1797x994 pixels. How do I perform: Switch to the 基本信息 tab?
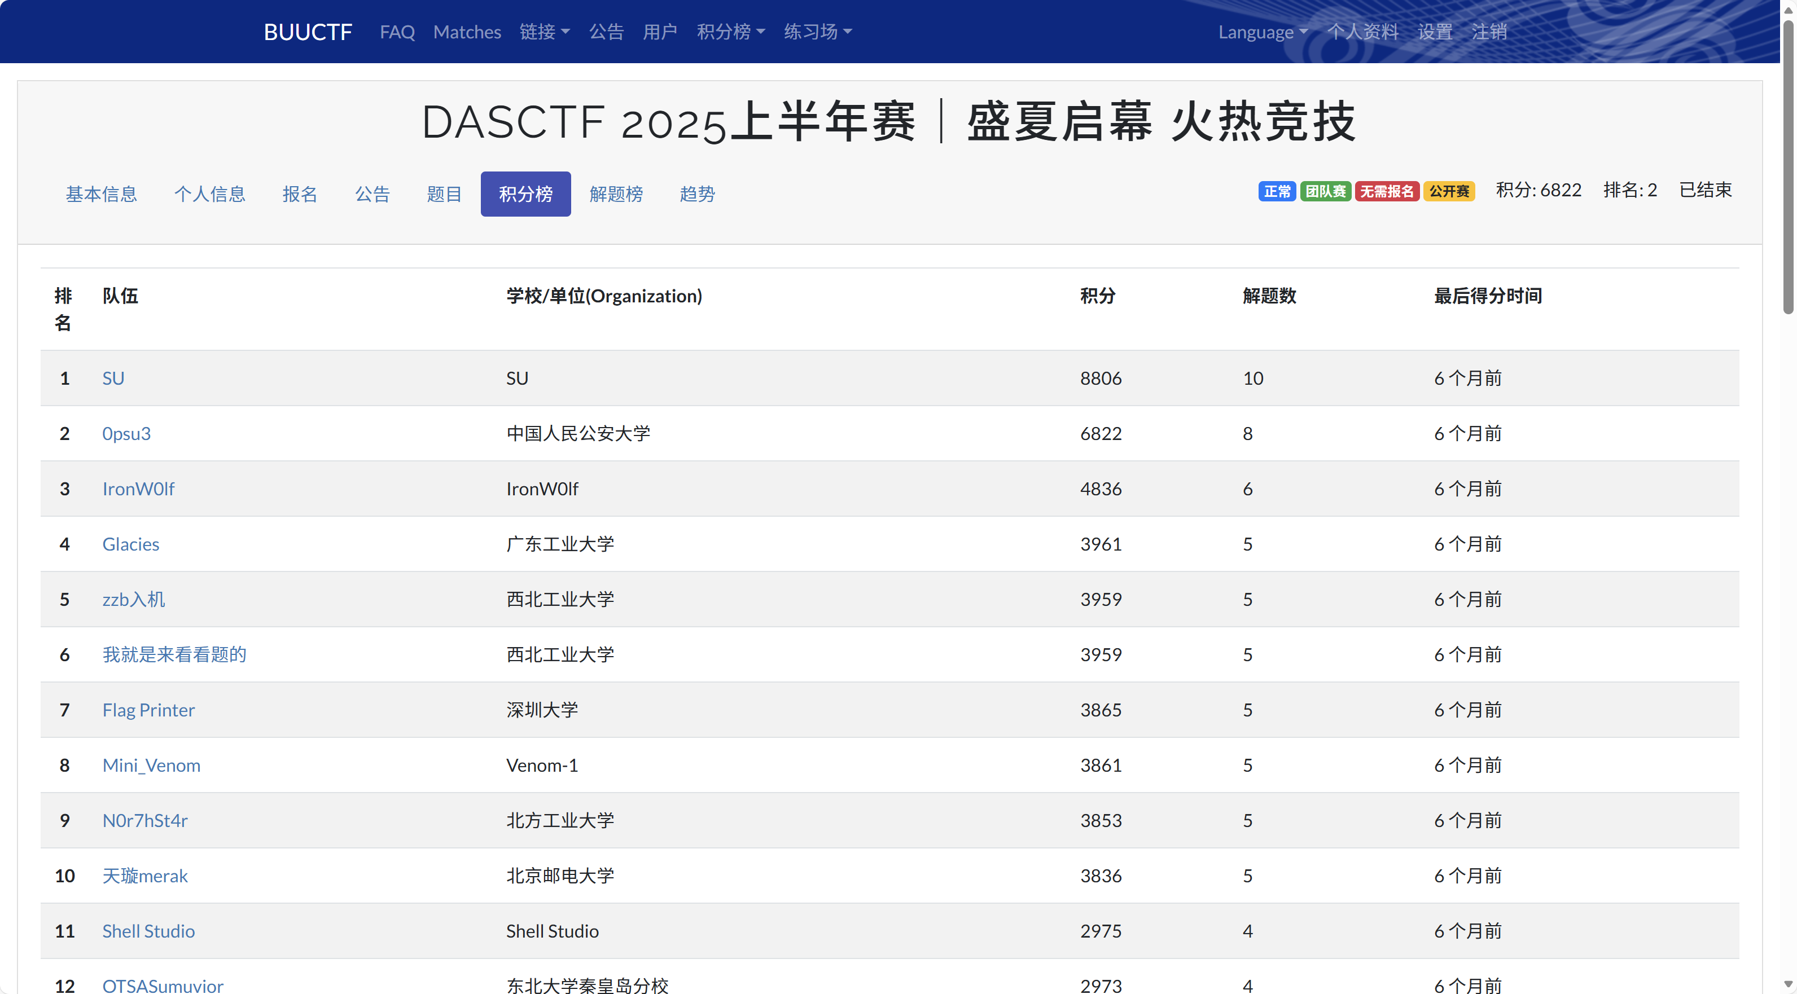[102, 194]
